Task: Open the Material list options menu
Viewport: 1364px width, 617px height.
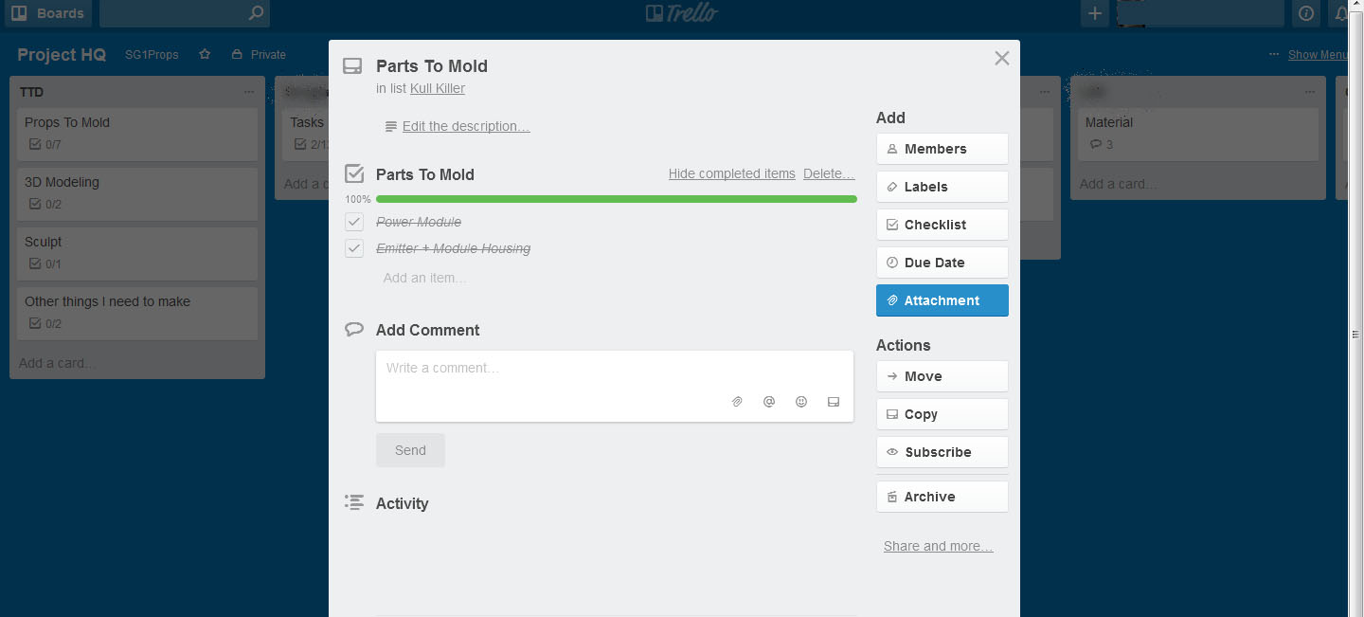Action: point(1310,91)
